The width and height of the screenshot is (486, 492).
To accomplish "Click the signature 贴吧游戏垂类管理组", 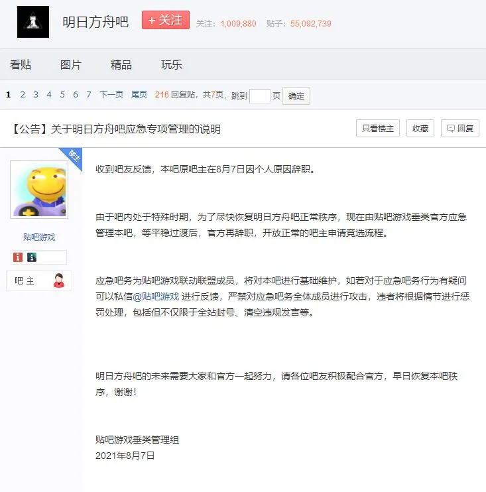I will [x=137, y=440].
